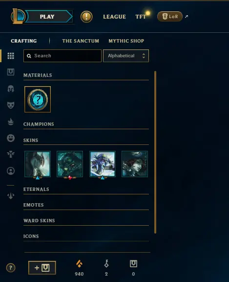The width and height of the screenshot is (229, 282).
Task: Click the help question mark icon
Action: [x=11, y=268]
